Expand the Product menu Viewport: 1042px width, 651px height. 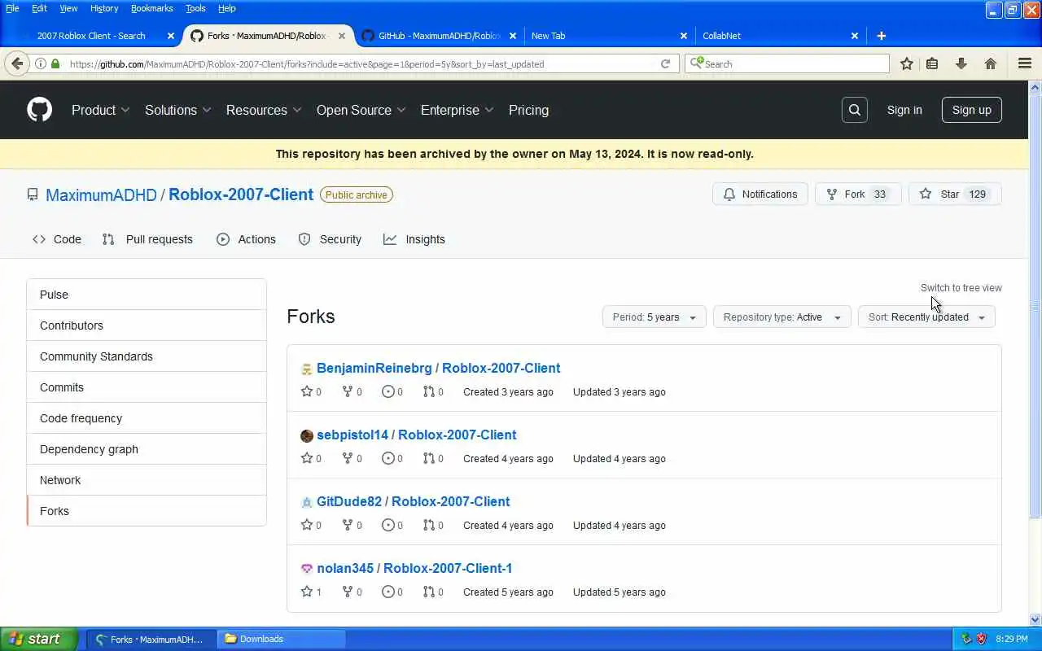pyautogui.click(x=101, y=110)
